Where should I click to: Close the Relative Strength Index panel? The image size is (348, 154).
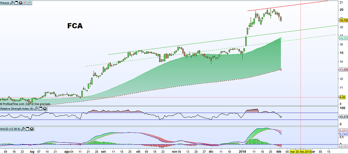click(x=45, y=109)
